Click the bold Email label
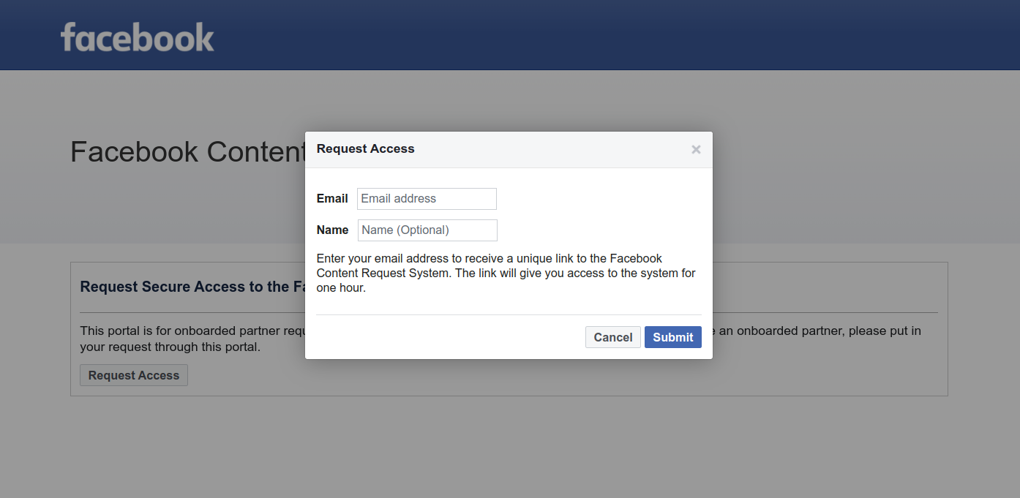 (332, 199)
